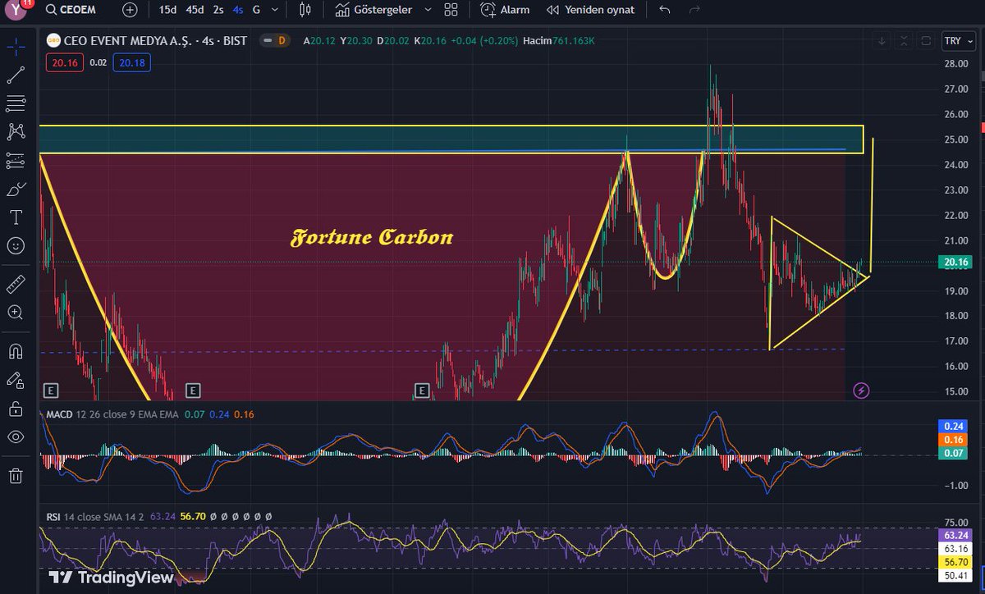
Task: Toggle magnet mode for drawings
Action: pos(16,351)
